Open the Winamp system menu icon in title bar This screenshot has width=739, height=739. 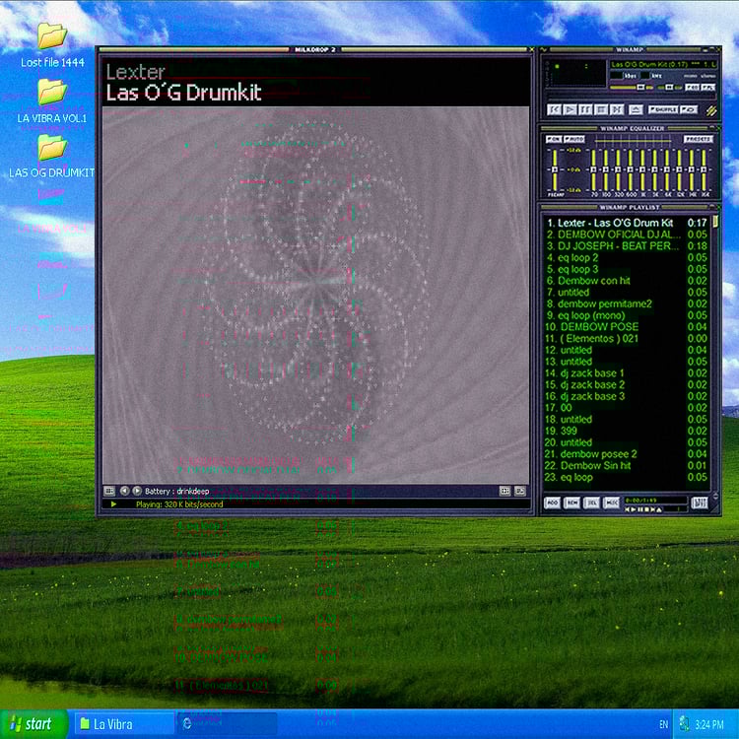pyautogui.click(x=543, y=49)
